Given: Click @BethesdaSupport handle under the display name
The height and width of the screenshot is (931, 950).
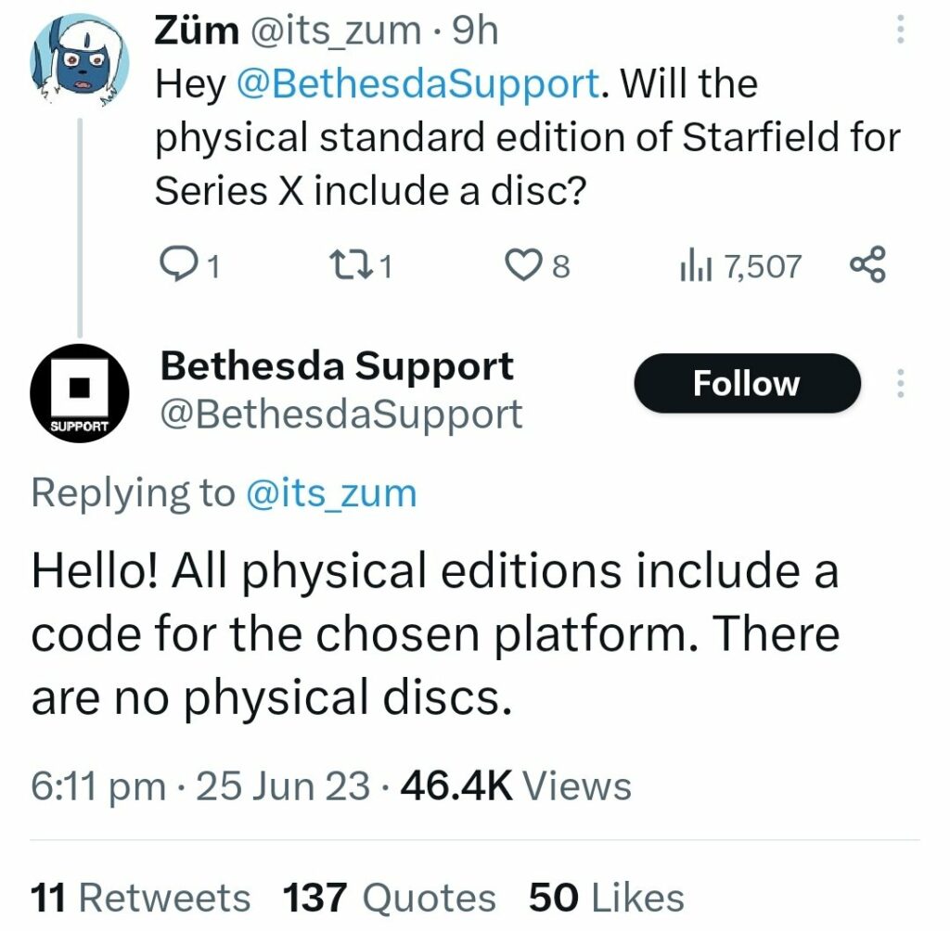Looking at the screenshot, I should (341, 414).
